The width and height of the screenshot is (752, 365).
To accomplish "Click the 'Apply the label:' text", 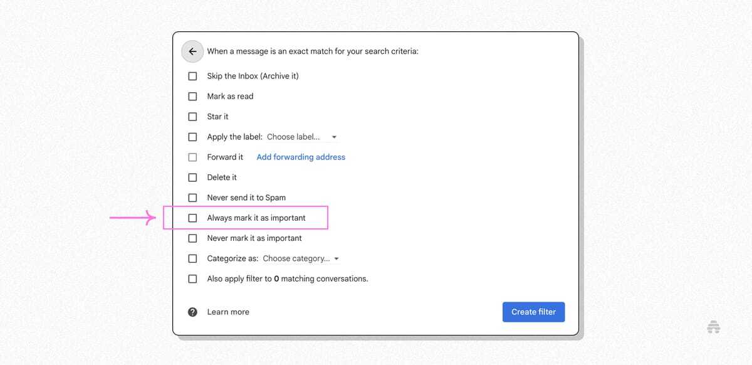I will 234,137.
